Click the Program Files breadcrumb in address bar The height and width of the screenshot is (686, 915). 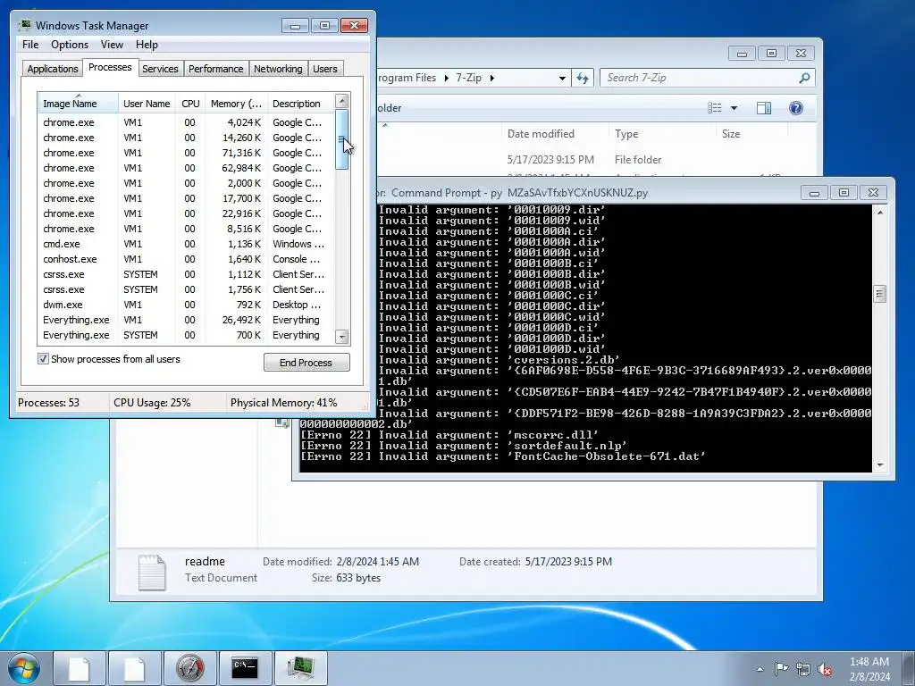[407, 78]
